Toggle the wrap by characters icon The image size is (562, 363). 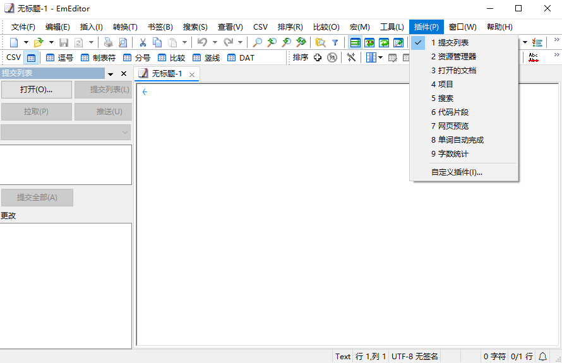pos(369,43)
